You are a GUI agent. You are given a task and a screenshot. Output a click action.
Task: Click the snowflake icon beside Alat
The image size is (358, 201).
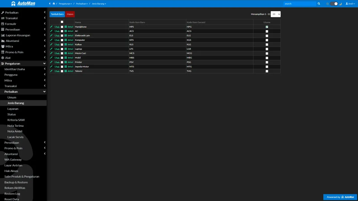coord(3,58)
